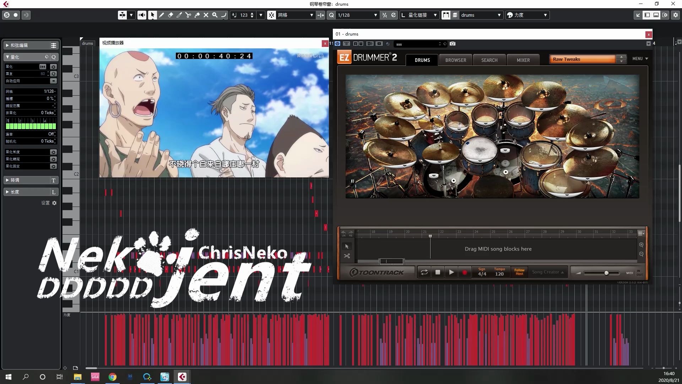Select the Mute X tool
Screen dimensions: 682x384
tap(206, 15)
